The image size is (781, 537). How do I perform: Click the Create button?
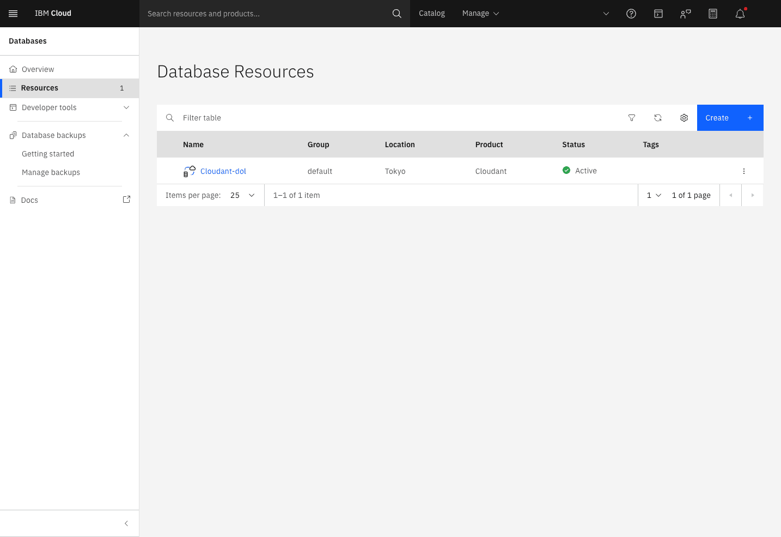point(730,118)
